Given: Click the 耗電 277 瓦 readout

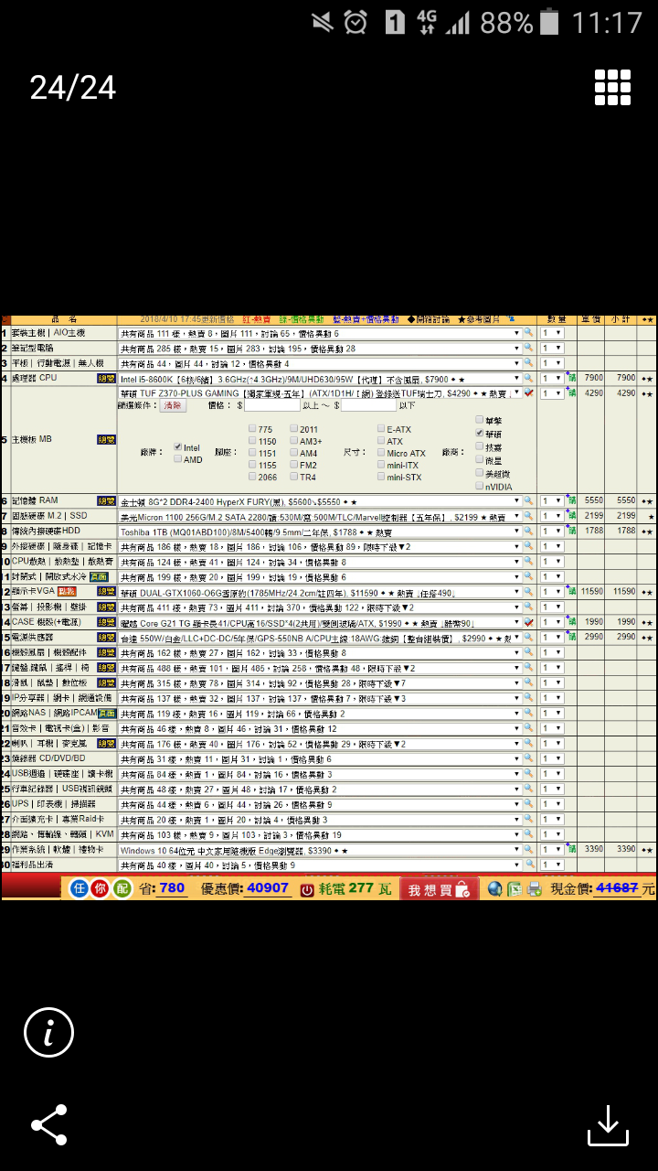Looking at the screenshot, I should pyautogui.click(x=356, y=888).
